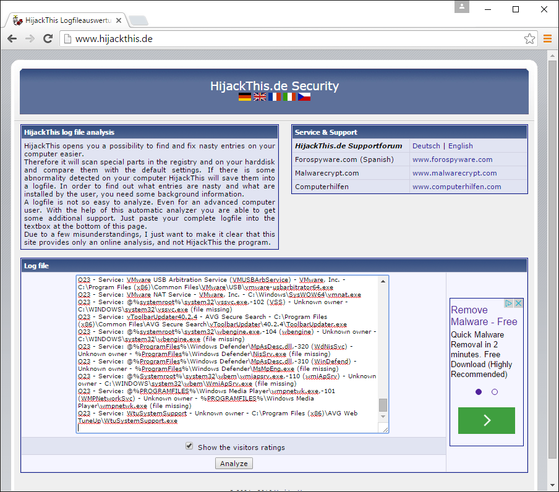Visit www.computerhilfen.com link
The image size is (559, 492).
tap(457, 186)
